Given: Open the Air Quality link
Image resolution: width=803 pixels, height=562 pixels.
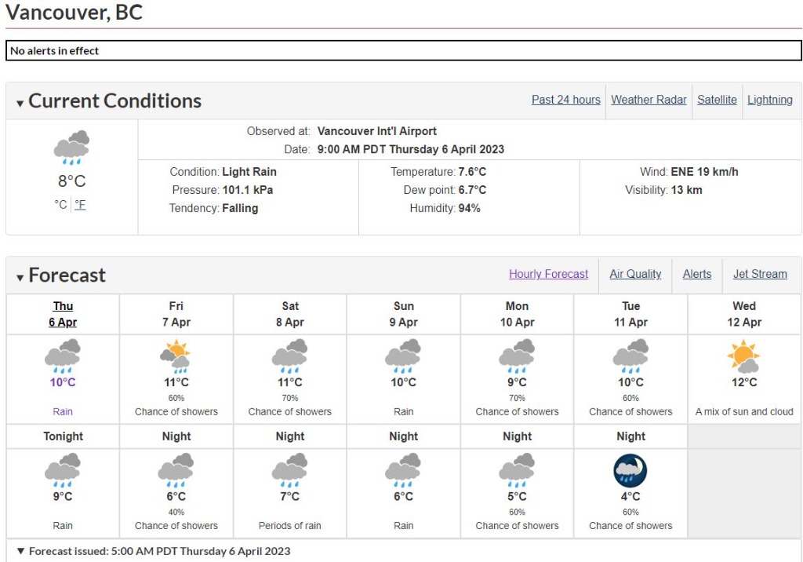Looking at the screenshot, I should pyautogui.click(x=635, y=274).
